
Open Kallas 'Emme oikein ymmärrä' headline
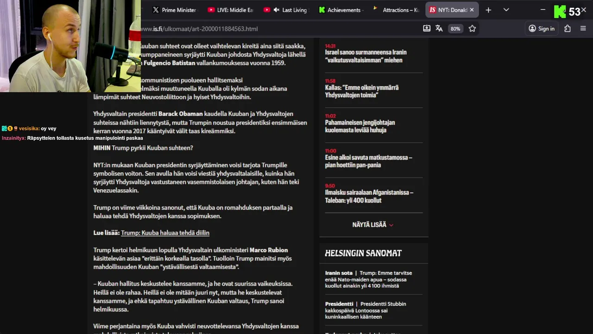[361, 91]
